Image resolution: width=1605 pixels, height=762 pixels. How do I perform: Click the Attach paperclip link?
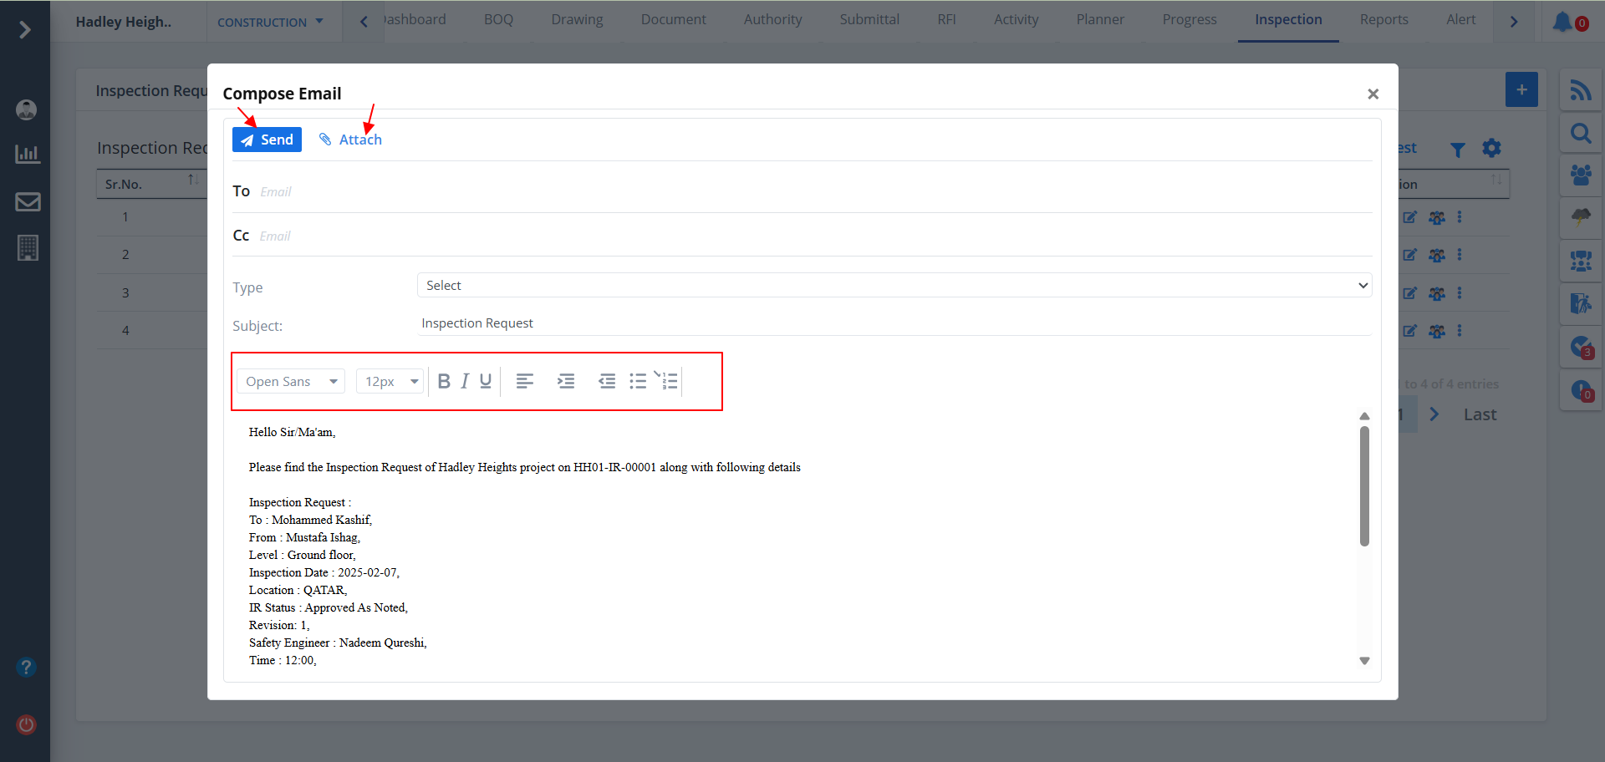pyautogui.click(x=350, y=140)
